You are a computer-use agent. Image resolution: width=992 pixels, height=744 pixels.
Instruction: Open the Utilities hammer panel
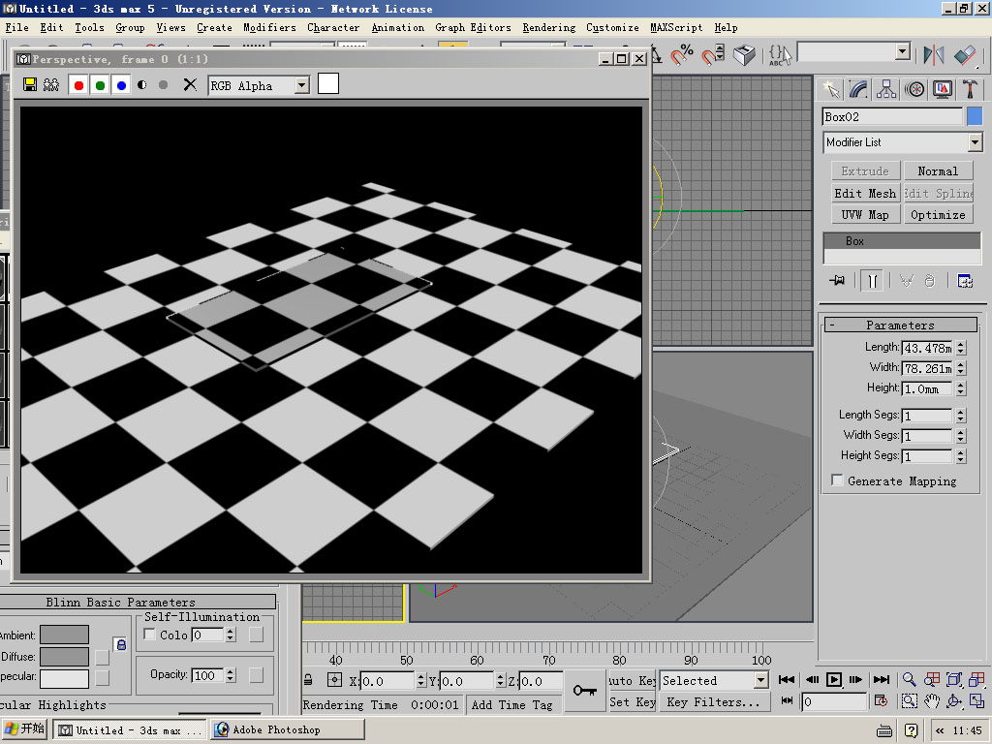pos(970,90)
